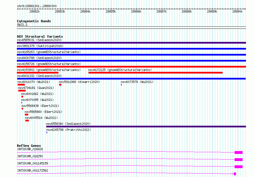Click the nsv6245798 (Prakrithi2022) variant label
Viewport: 254px width, 177px height.
[x=68, y=130]
